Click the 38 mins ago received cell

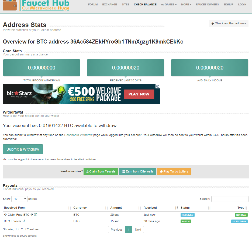click(x=151, y=221)
